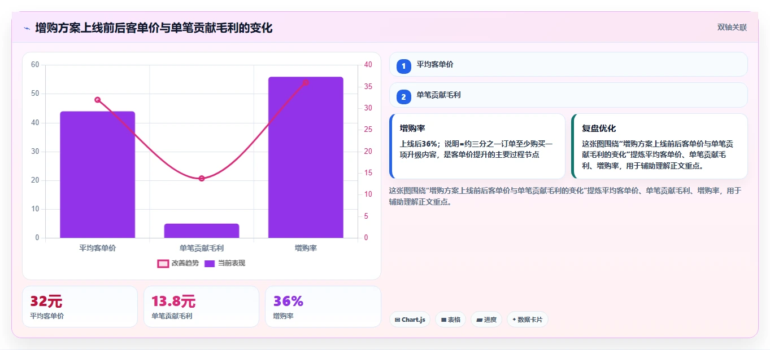The height and width of the screenshot is (350, 770).
Task: Click the 增购率 purple bar
Action: [x=306, y=157]
